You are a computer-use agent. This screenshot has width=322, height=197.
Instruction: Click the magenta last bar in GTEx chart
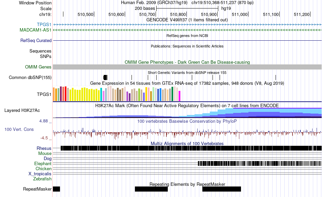pos(179,96)
